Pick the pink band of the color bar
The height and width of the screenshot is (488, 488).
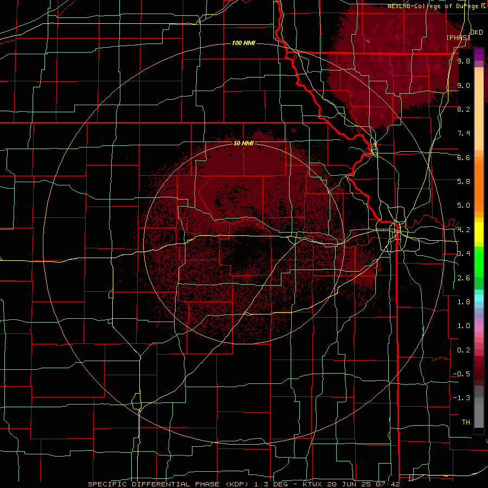[479, 329]
